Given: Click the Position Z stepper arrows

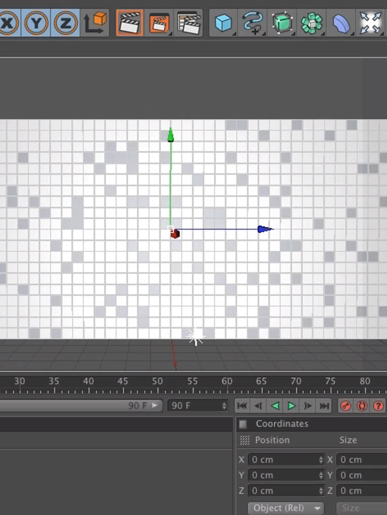Looking at the screenshot, I should coord(321,491).
